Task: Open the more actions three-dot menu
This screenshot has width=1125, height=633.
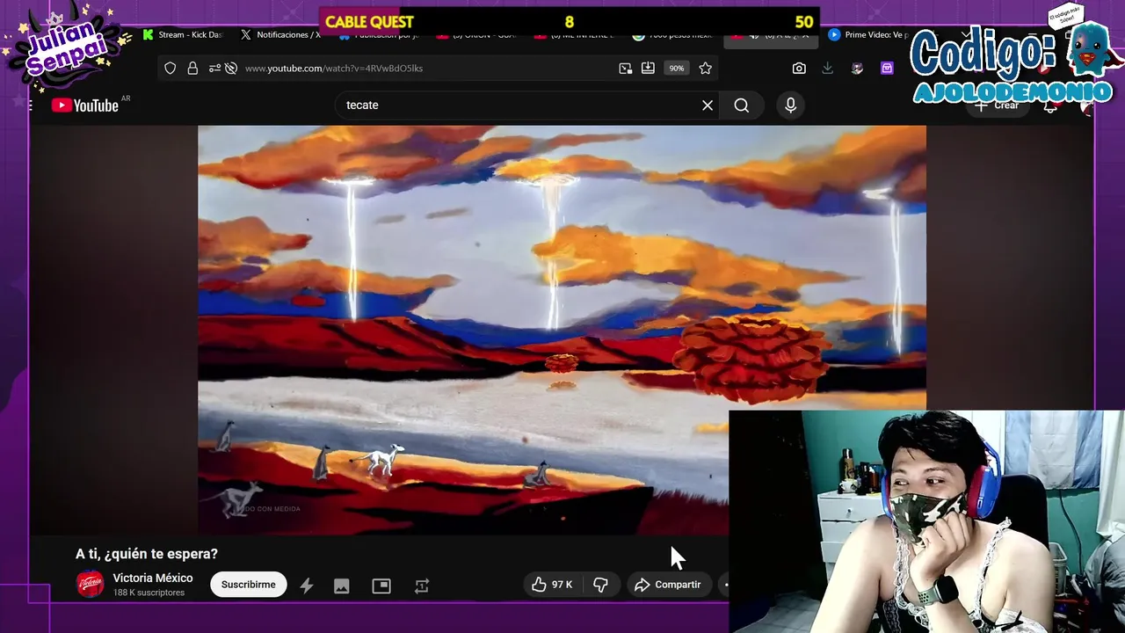Action: 725,585
